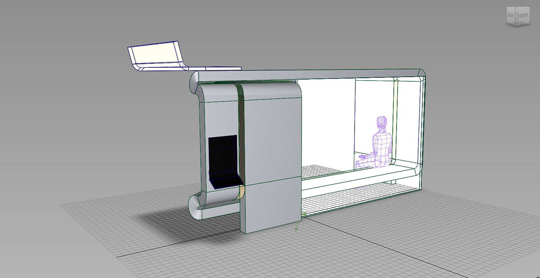Select the tall gray front pillar panel

271,157
